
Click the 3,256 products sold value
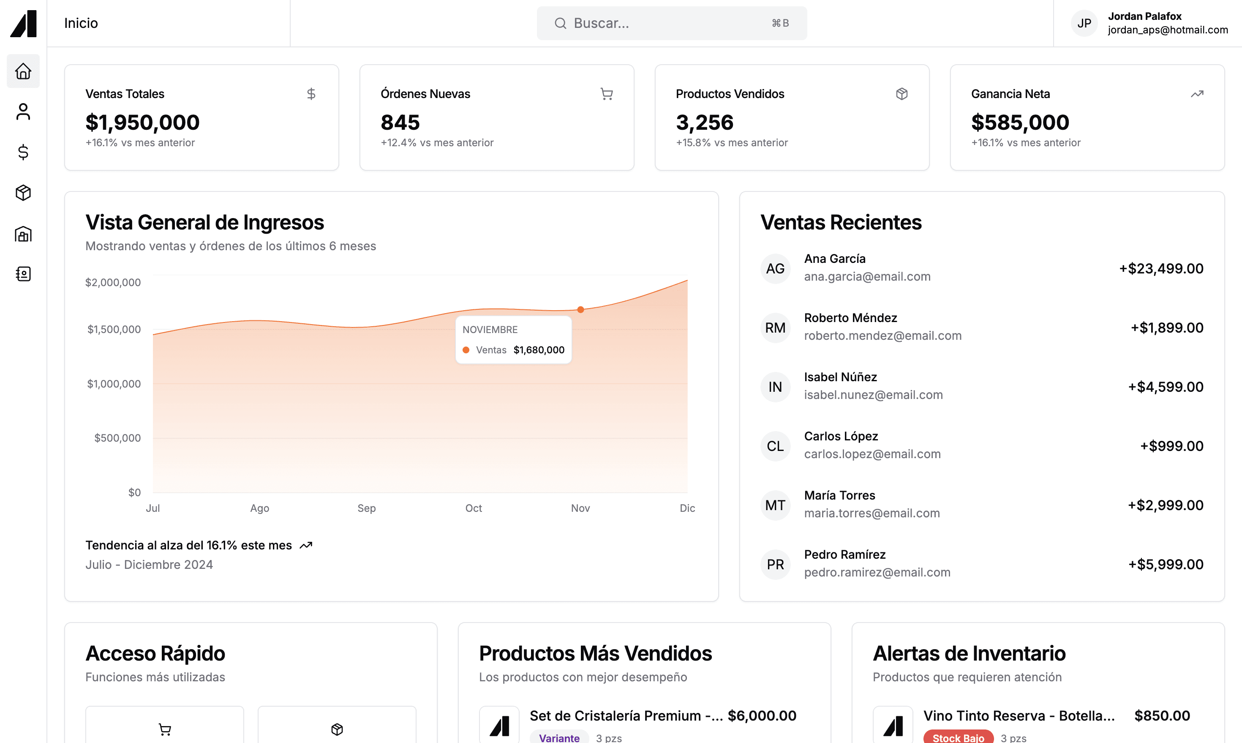point(705,123)
